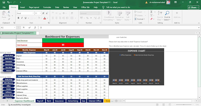Image resolution: width=201 pixels, height=106 pixels.
Task: Open the Office Tab ribbon tab
Action: [x=85, y=7]
